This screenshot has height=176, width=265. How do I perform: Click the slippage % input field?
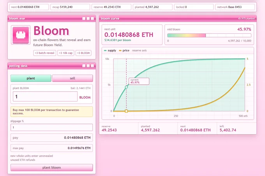(51, 127)
